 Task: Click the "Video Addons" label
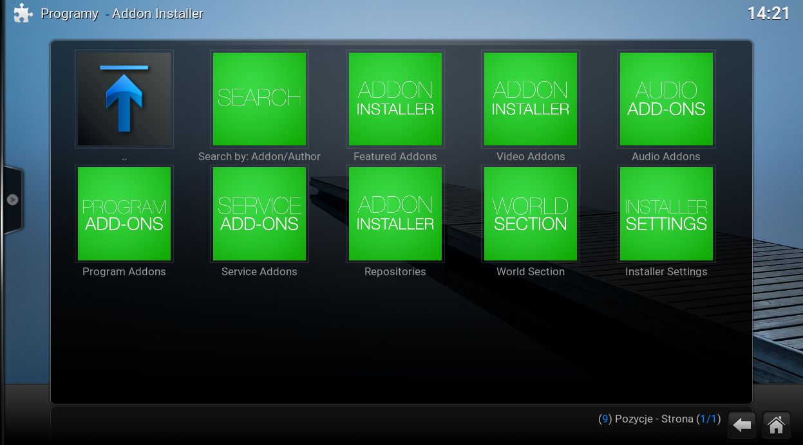pos(531,156)
